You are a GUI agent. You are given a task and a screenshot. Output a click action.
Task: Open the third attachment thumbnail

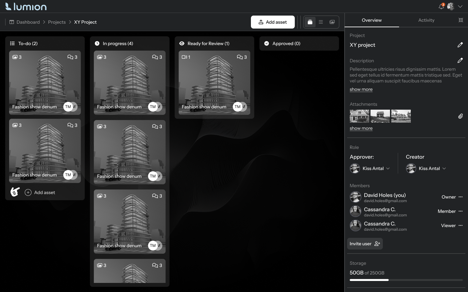401,116
